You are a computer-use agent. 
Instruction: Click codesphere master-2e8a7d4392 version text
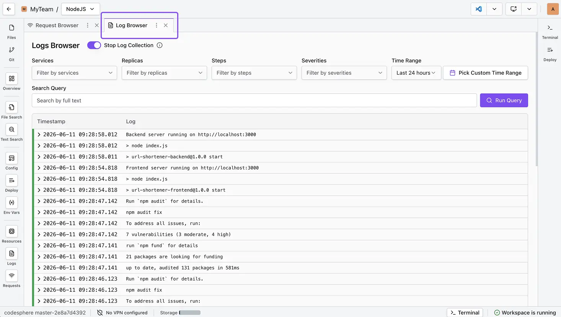click(x=45, y=312)
